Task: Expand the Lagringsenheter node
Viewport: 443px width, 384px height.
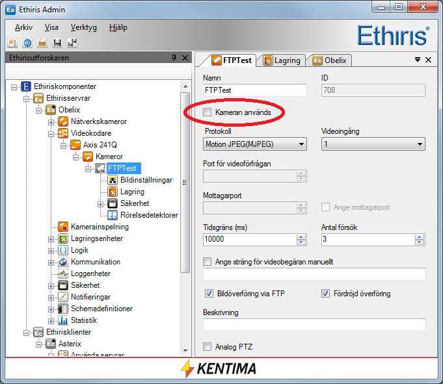Action: point(51,239)
